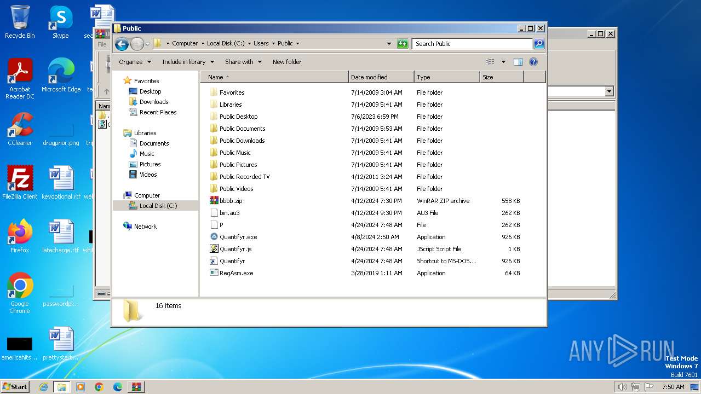Select Local Disk (C:) in navigation pane
The height and width of the screenshot is (394, 701).
156,206
